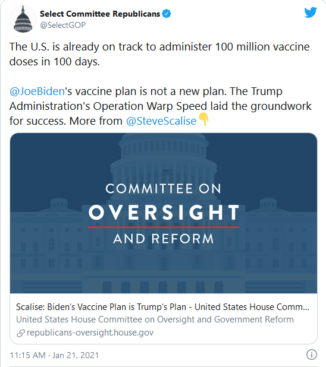Click the Twitter bird logo

pos(311,12)
